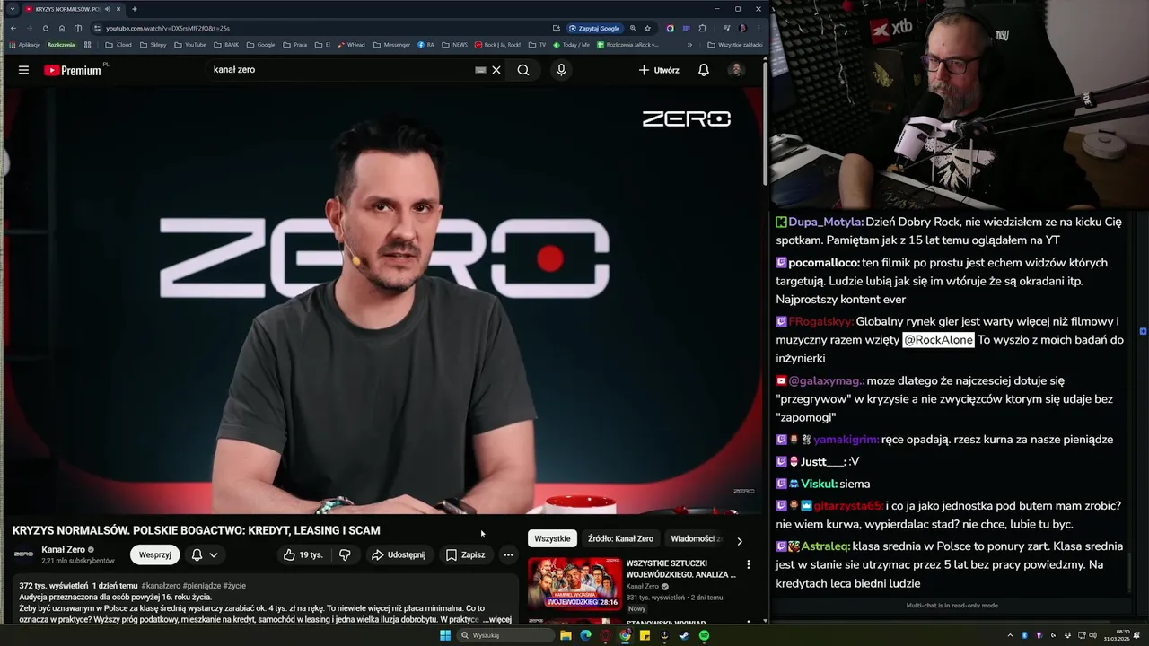
Task: Open the Wszystkie zakładki folder
Action: [x=735, y=44]
